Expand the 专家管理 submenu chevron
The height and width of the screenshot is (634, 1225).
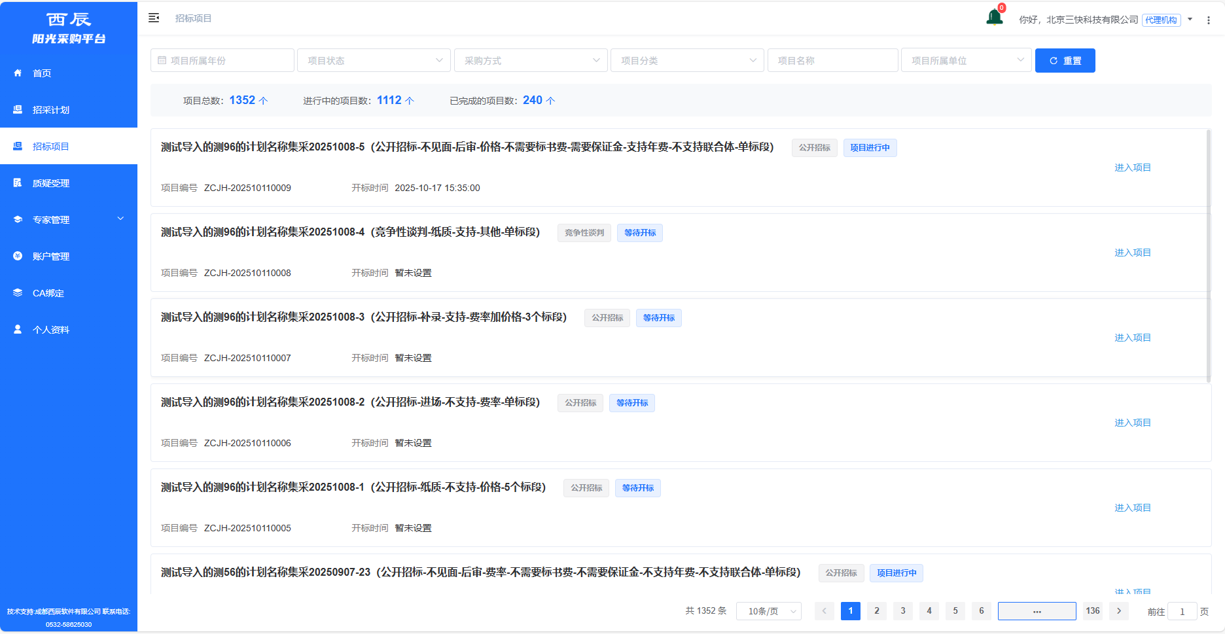click(x=120, y=219)
